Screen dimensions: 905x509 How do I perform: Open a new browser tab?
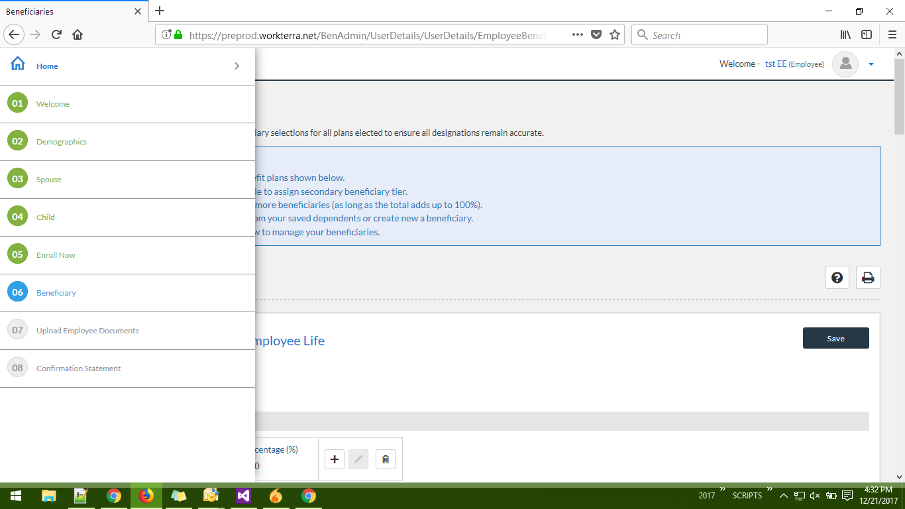click(160, 11)
